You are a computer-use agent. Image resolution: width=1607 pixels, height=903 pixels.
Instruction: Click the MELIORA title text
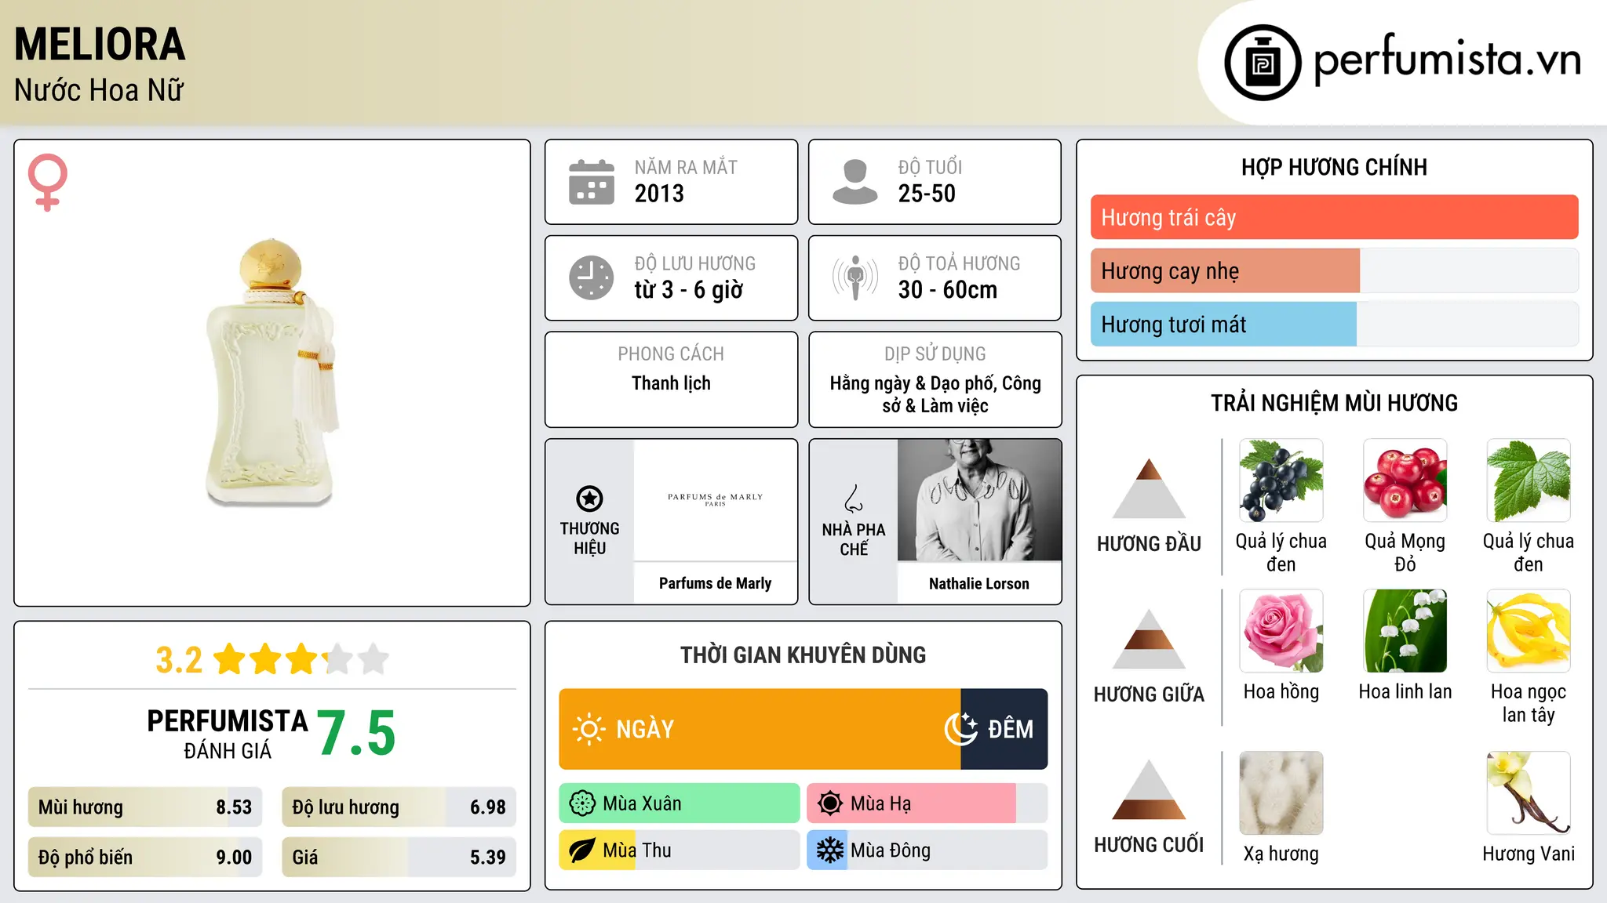tap(100, 45)
